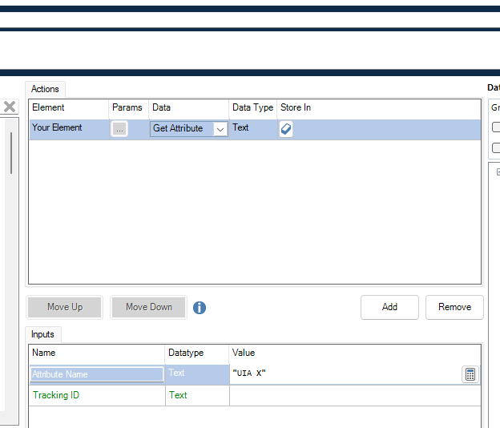Click the Params column header
Image resolution: width=500 pixels, height=428 pixels.
(x=128, y=107)
